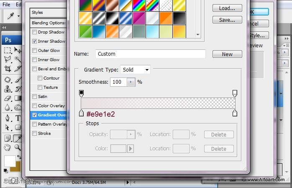Select the Path Selection tool
Viewport: 292px width, 188px height.
point(8,127)
